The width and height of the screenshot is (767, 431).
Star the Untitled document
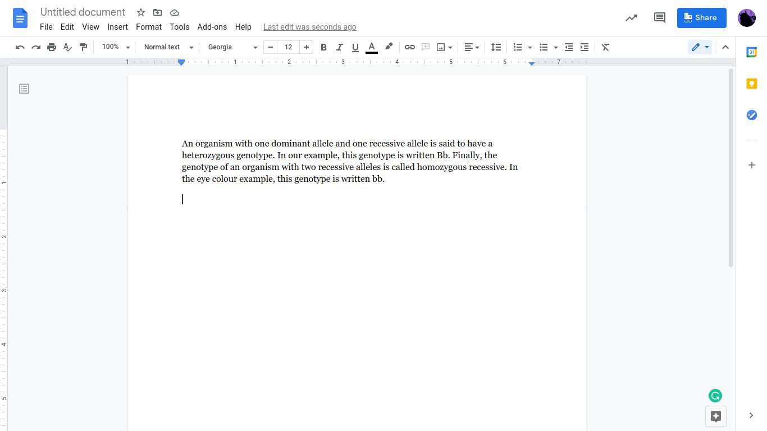click(141, 12)
